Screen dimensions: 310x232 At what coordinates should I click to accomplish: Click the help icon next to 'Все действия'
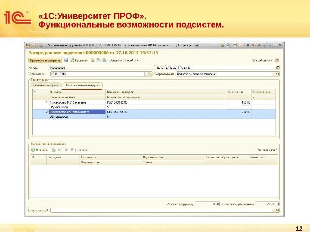(277, 60)
